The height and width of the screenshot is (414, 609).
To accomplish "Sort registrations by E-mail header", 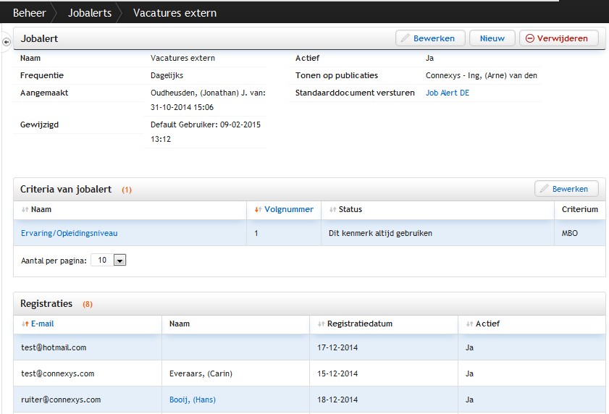I will pos(42,324).
